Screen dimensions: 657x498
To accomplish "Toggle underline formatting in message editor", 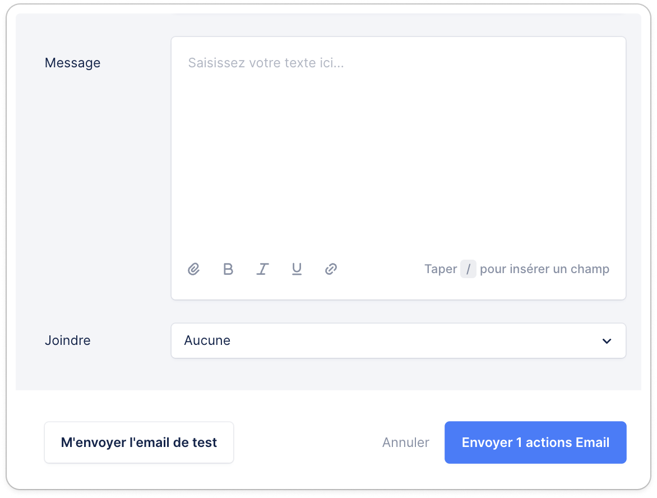I will tap(297, 269).
